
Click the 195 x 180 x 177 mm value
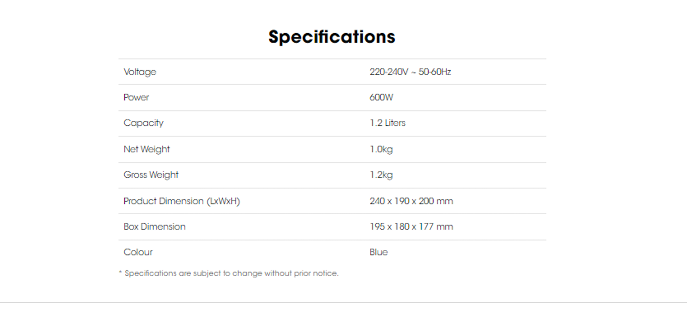411,227
